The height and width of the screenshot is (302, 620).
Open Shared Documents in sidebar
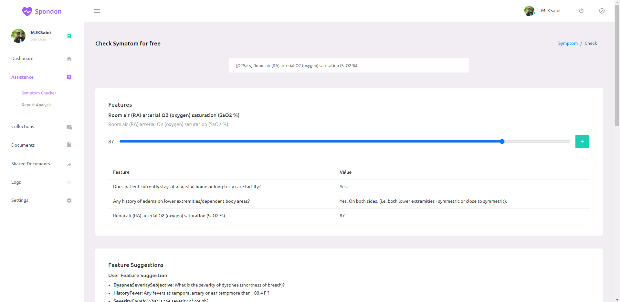point(31,164)
